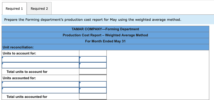Click second value field under Units accounted for
The width and height of the screenshot is (214, 100).
[x=93, y=90]
